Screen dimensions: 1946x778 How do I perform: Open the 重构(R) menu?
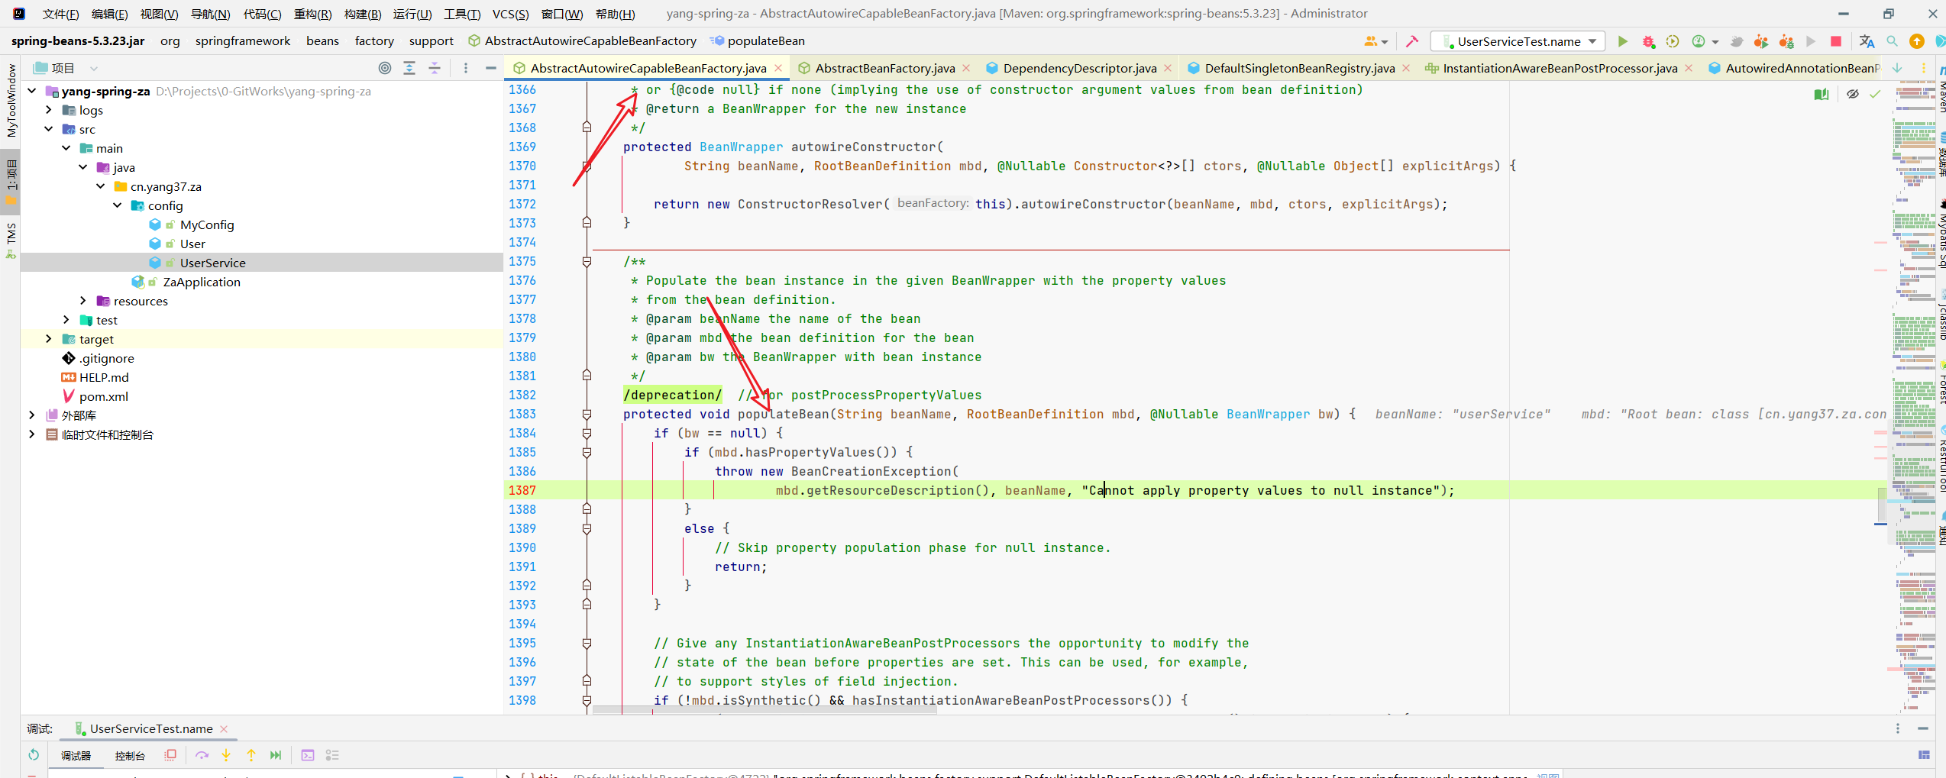pos(313,14)
